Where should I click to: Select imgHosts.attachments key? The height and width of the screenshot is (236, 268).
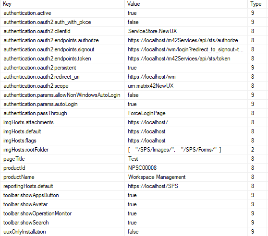click(28, 122)
